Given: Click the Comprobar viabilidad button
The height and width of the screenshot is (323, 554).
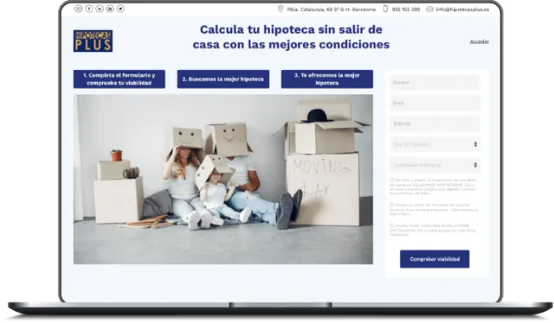Looking at the screenshot, I should pyautogui.click(x=435, y=259).
